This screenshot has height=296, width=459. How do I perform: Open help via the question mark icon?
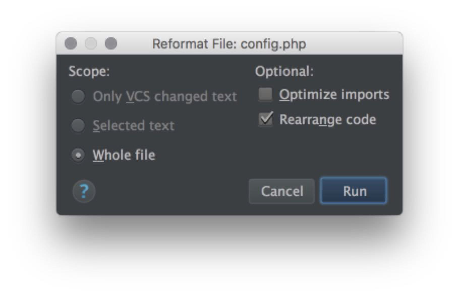pyautogui.click(x=84, y=191)
